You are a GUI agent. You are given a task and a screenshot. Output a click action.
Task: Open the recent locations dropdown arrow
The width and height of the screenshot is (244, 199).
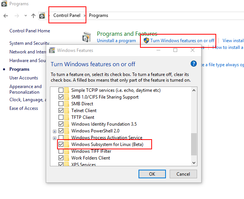(26, 16)
